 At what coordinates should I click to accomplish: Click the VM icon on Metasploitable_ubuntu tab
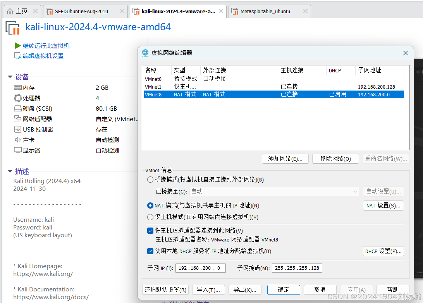tap(235, 11)
